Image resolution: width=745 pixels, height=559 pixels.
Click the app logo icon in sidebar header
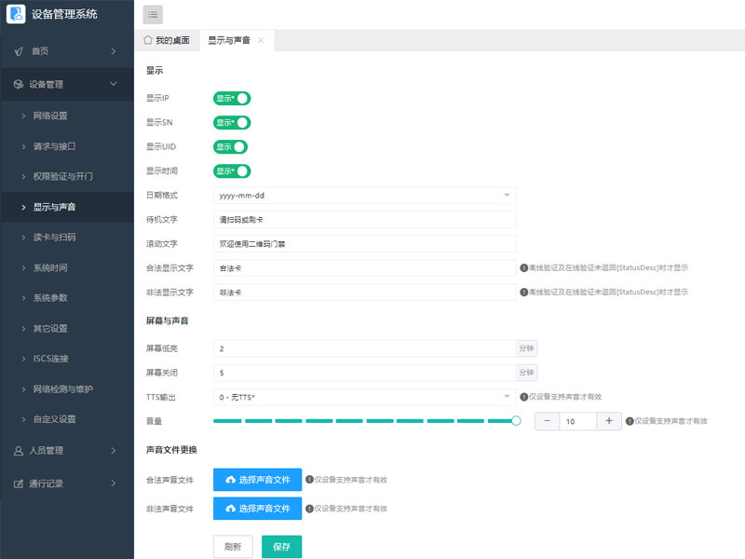pyautogui.click(x=19, y=14)
